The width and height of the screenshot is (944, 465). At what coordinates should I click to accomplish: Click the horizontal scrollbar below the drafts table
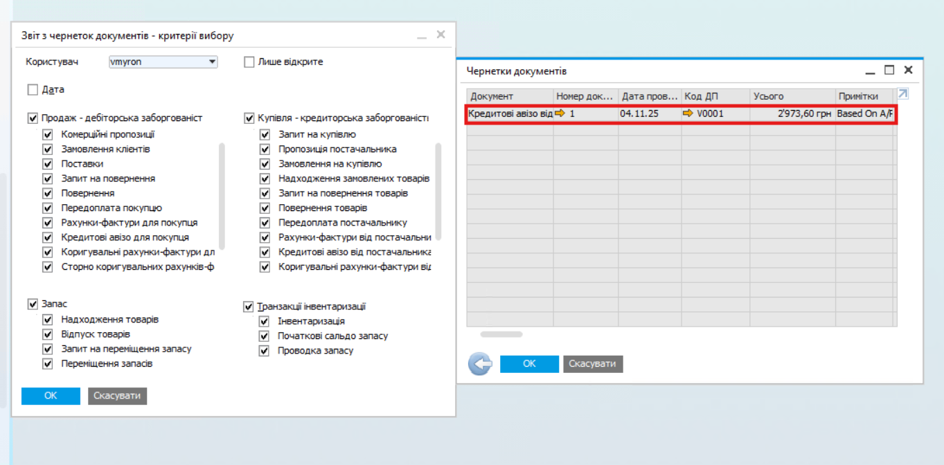point(501,334)
